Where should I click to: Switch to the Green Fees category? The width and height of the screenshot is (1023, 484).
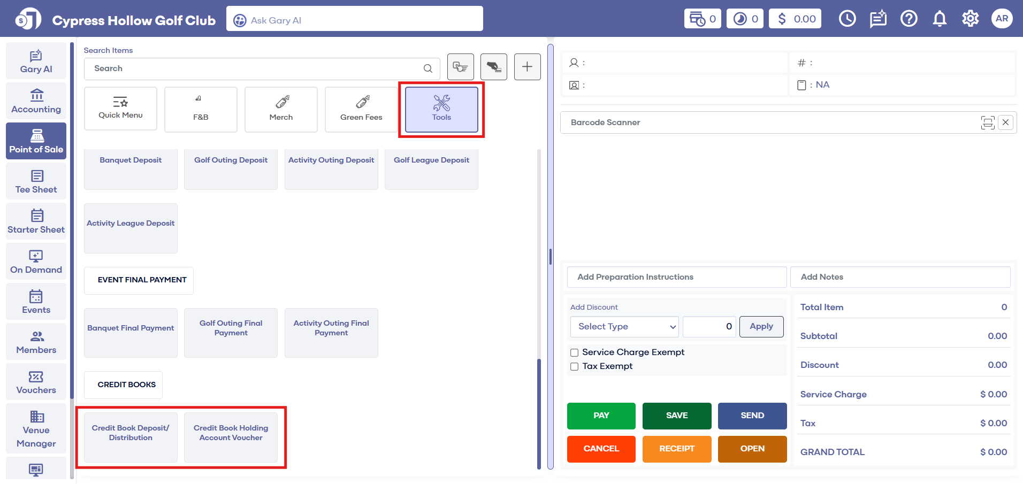(x=361, y=109)
